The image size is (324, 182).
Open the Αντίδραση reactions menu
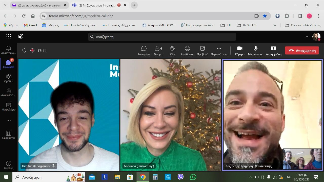[x=187, y=51]
